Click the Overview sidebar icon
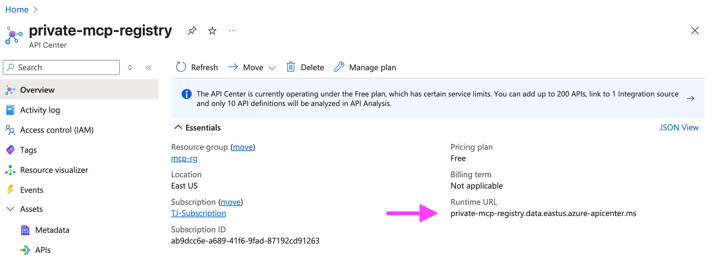Image resolution: width=714 pixels, height=257 pixels. click(10, 90)
